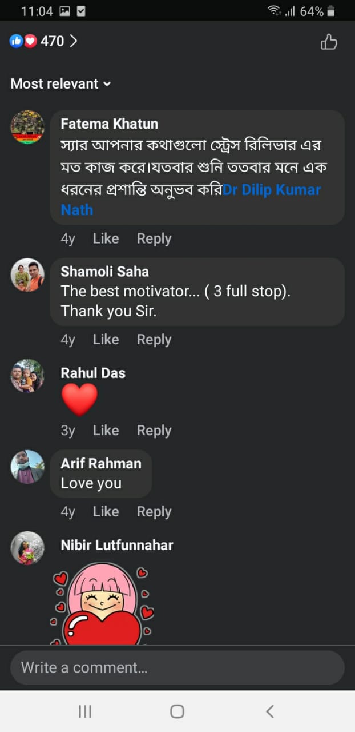Reply to Shamoli Saha's comment

click(x=154, y=339)
